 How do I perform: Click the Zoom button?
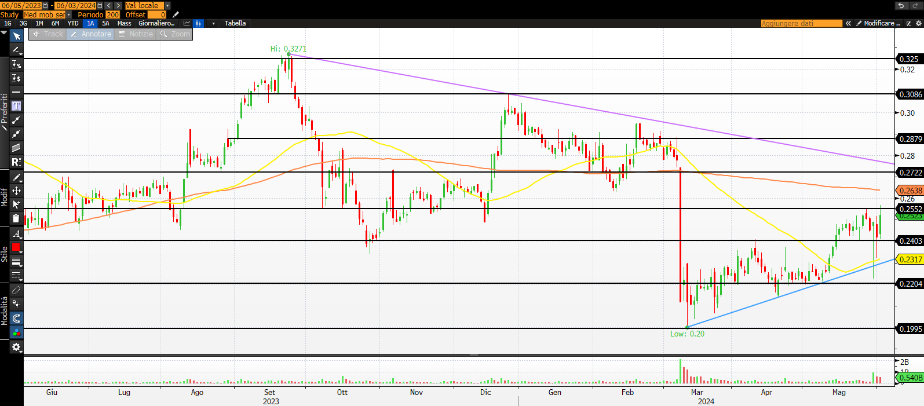[x=175, y=34]
